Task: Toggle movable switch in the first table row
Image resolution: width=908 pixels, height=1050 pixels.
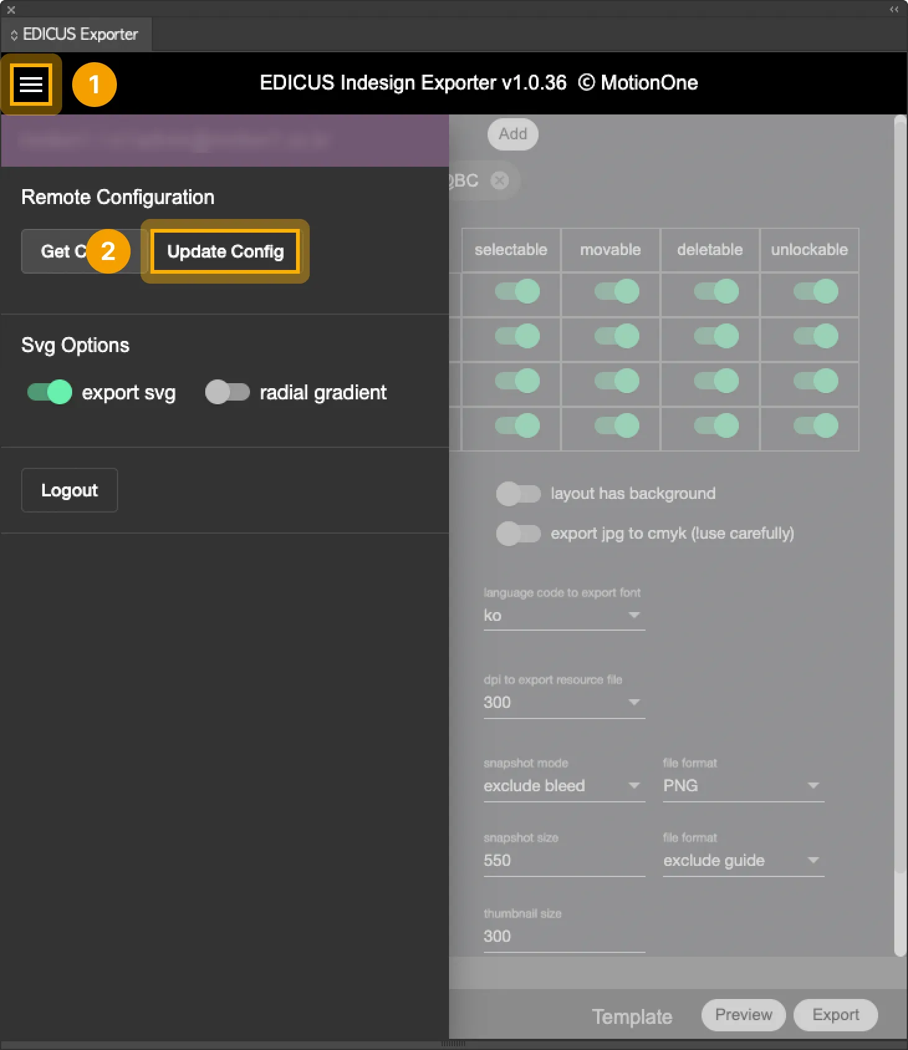Action: (617, 291)
